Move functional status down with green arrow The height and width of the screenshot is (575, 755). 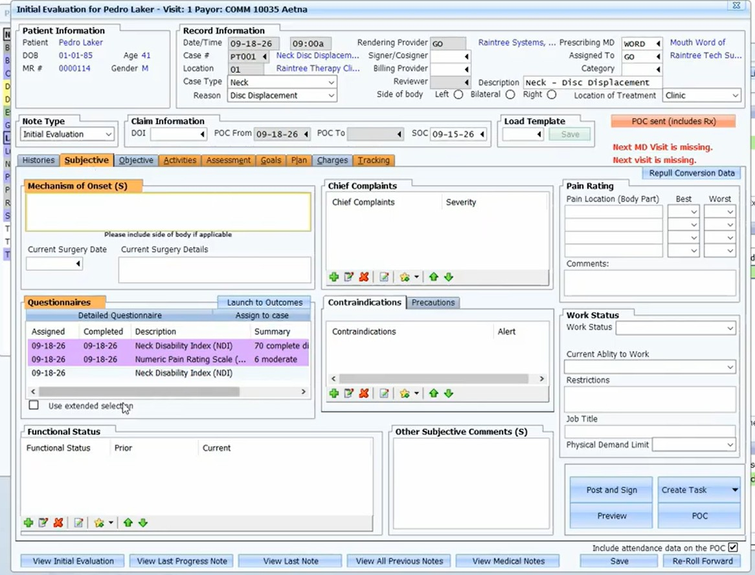pos(143,523)
